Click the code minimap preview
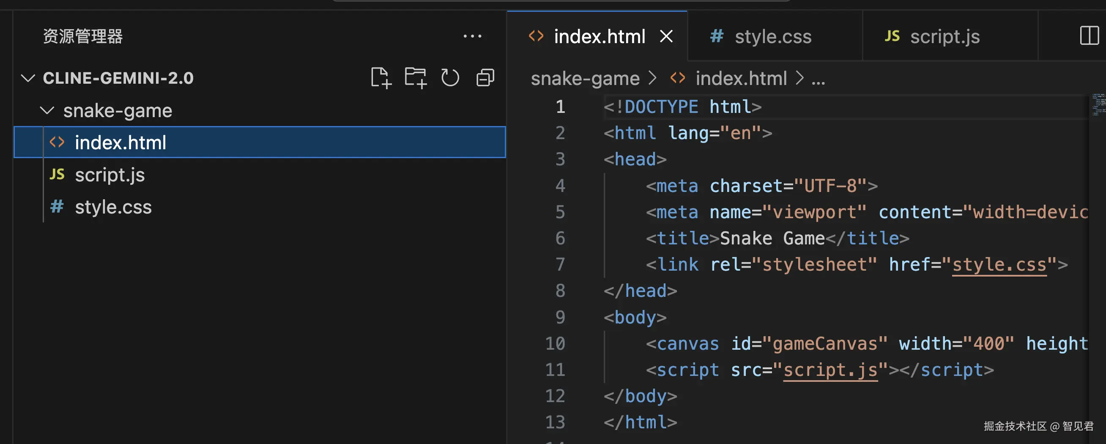The height and width of the screenshot is (444, 1106). (x=1098, y=104)
